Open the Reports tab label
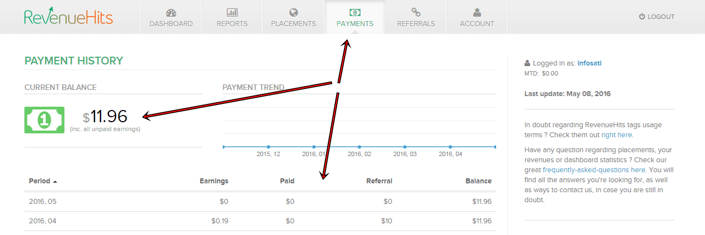 [x=232, y=24]
